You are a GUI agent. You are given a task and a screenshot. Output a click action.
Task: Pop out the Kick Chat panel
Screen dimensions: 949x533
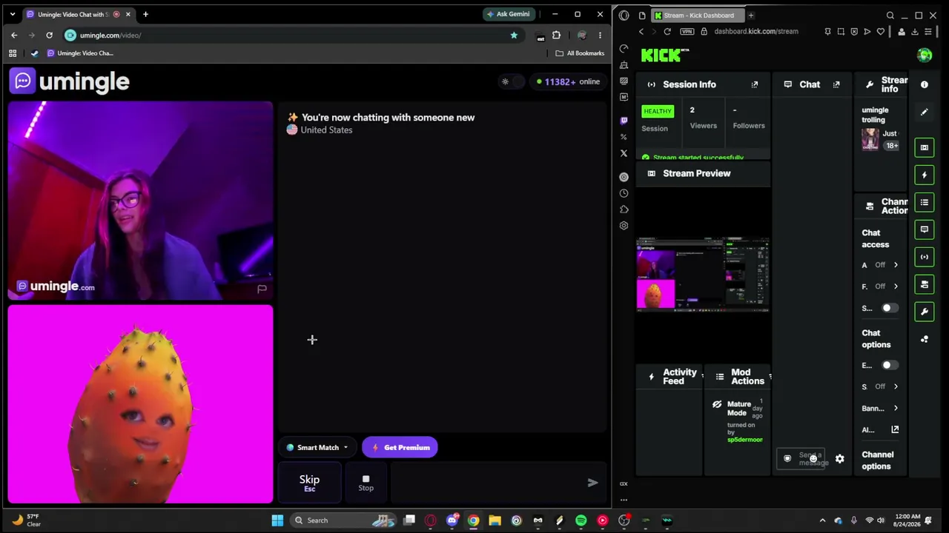point(836,84)
